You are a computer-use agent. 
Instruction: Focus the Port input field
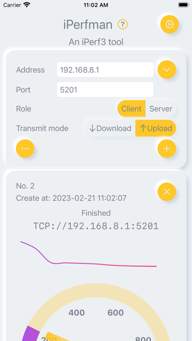click(x=105, y=89)
